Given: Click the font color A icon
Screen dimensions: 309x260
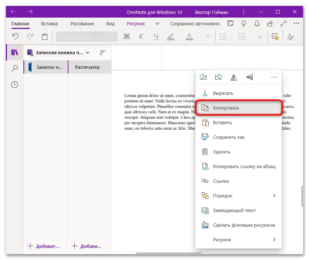Looking at the screenshot, I should click(189, 37).
